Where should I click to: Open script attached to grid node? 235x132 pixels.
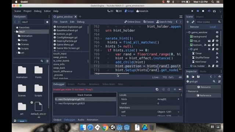point(213,49)
